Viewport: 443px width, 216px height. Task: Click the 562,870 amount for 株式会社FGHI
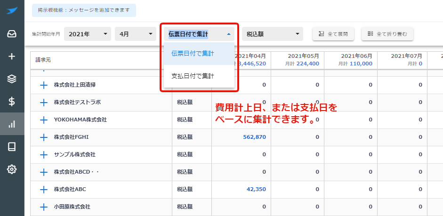tap(254, 137)
